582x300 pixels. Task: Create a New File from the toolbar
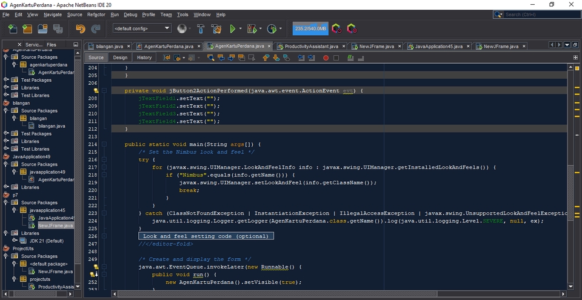(12, 28)
